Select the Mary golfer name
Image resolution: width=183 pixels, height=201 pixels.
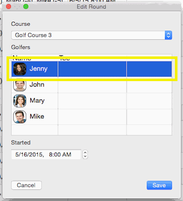(x=37, y=101)
